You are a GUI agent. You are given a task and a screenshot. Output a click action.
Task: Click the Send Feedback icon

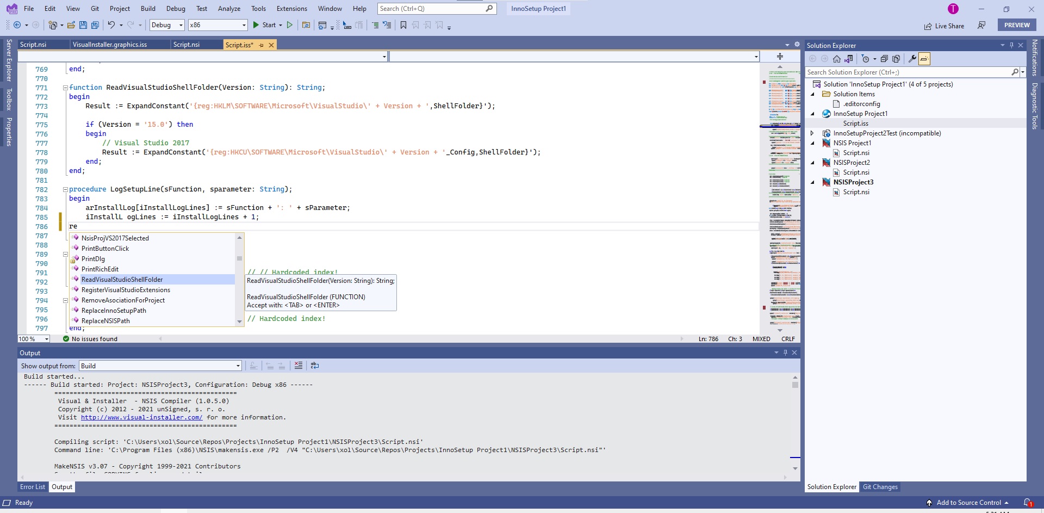click(981, 26)
